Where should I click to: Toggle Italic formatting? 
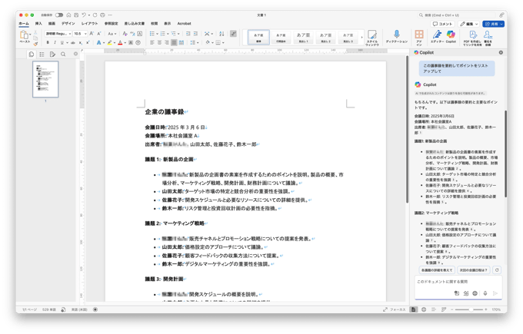55,43
